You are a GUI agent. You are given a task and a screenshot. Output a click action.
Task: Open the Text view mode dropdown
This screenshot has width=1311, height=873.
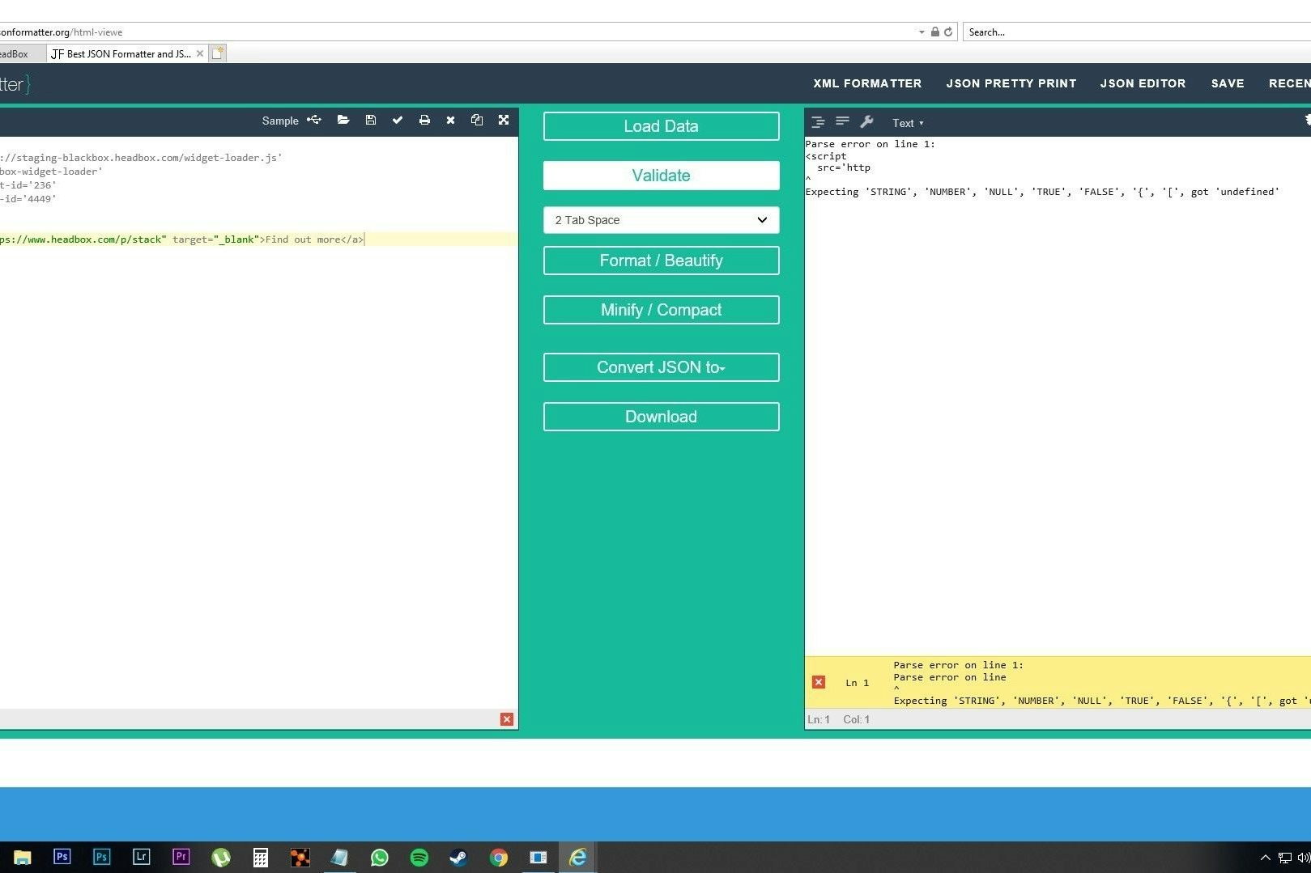(x=907, y=123)
